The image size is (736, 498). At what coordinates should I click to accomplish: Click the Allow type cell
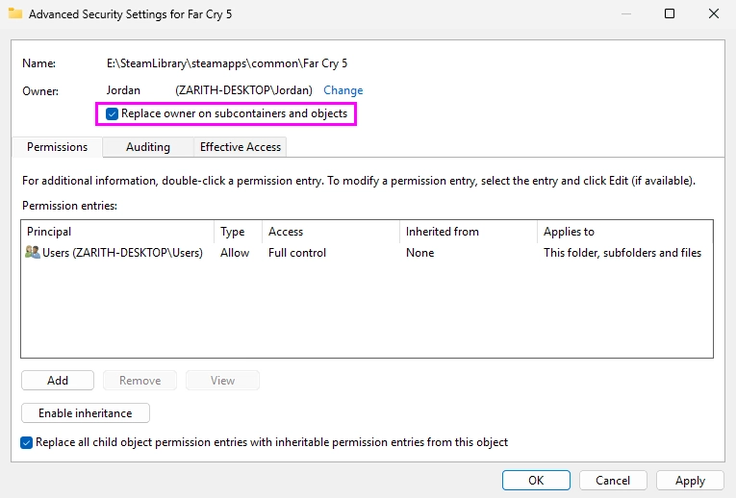(235, 253)
